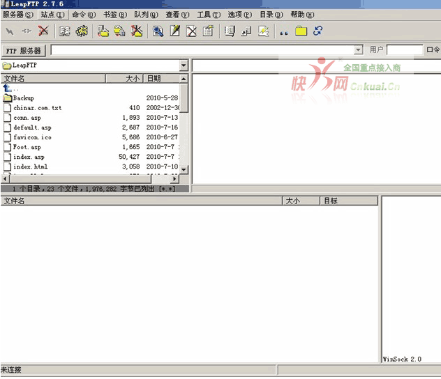Open the 站点 (Sites) menu
Screen dimensions: 441x379
52,15
